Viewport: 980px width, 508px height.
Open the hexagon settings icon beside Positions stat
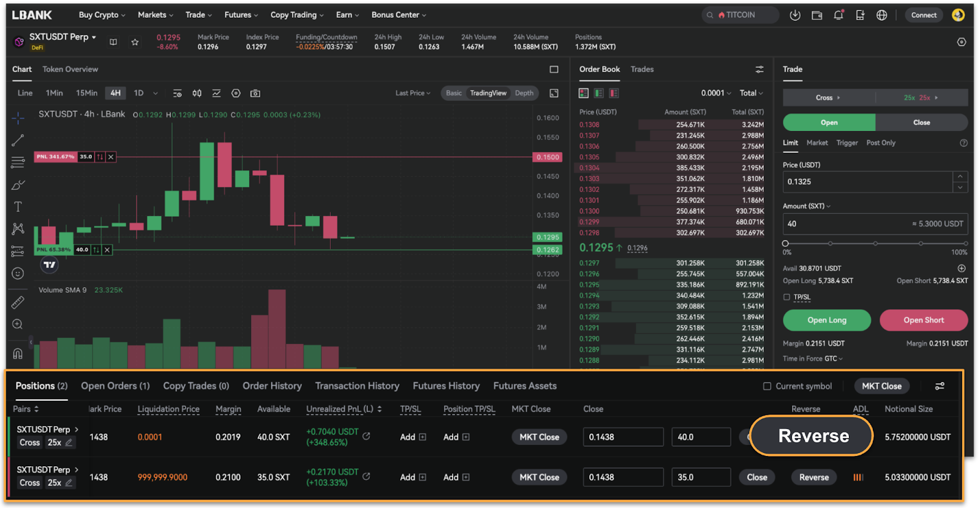(x=962, y=42)
